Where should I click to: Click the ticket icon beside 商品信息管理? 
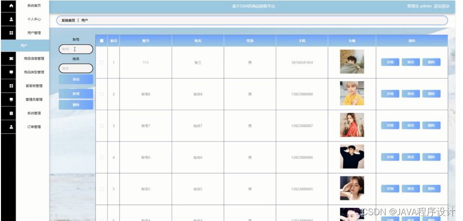click(11, 58)
